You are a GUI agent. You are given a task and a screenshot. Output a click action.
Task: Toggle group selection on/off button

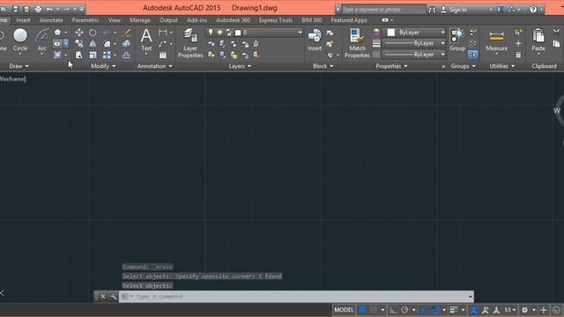tap(473, 55)
